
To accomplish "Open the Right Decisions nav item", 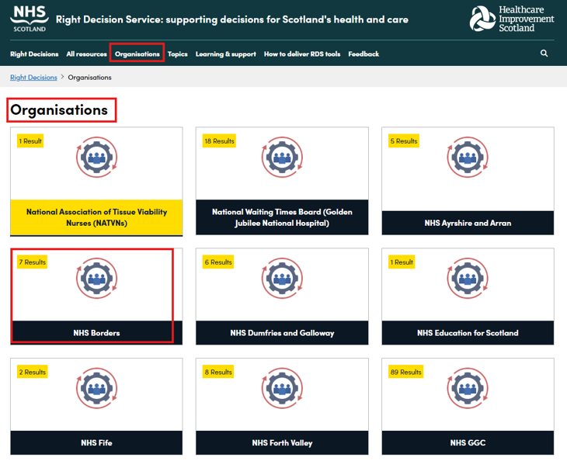I will [34, 54].
